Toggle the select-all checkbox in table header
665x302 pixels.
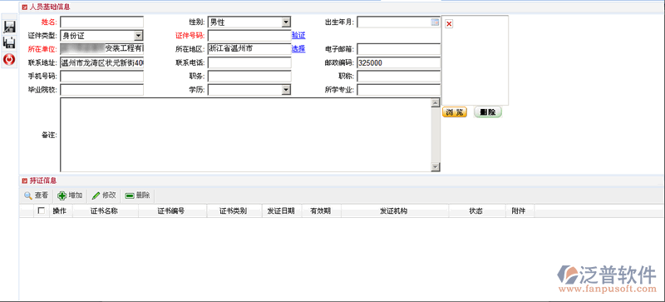[x=41, y=210]
